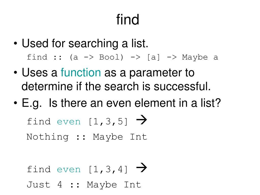This screenshot has width=260, height=195.
Task: Click '(a -> Bool)' in the signature
Action: tap(97, 57)
